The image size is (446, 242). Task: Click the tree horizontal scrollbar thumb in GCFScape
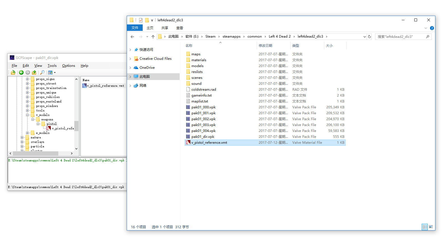(x=36, y=154)
